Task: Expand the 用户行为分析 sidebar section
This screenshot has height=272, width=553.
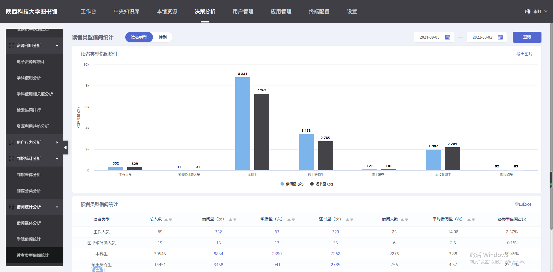Action: pos(57,142)
